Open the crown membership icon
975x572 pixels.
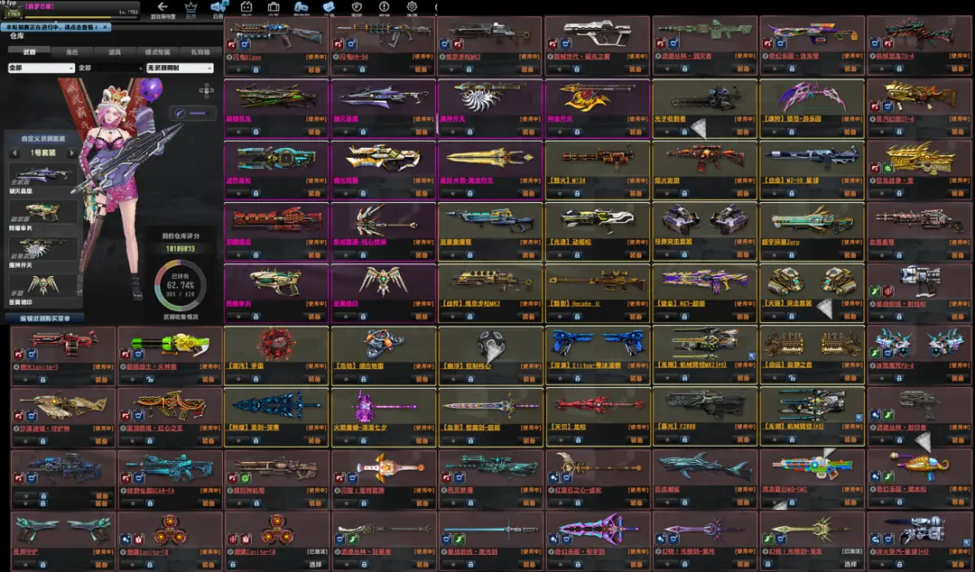tap(190, 7)
